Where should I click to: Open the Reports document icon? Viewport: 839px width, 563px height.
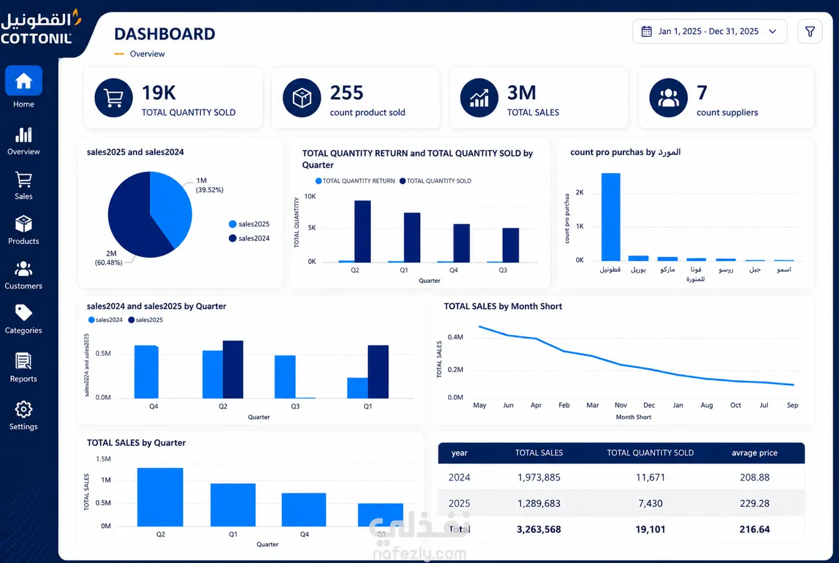(24, 361)
